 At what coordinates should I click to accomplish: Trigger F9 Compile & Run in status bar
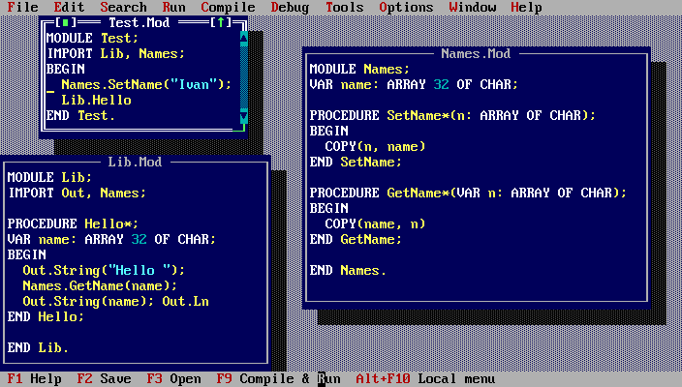[x=279, y=379]
